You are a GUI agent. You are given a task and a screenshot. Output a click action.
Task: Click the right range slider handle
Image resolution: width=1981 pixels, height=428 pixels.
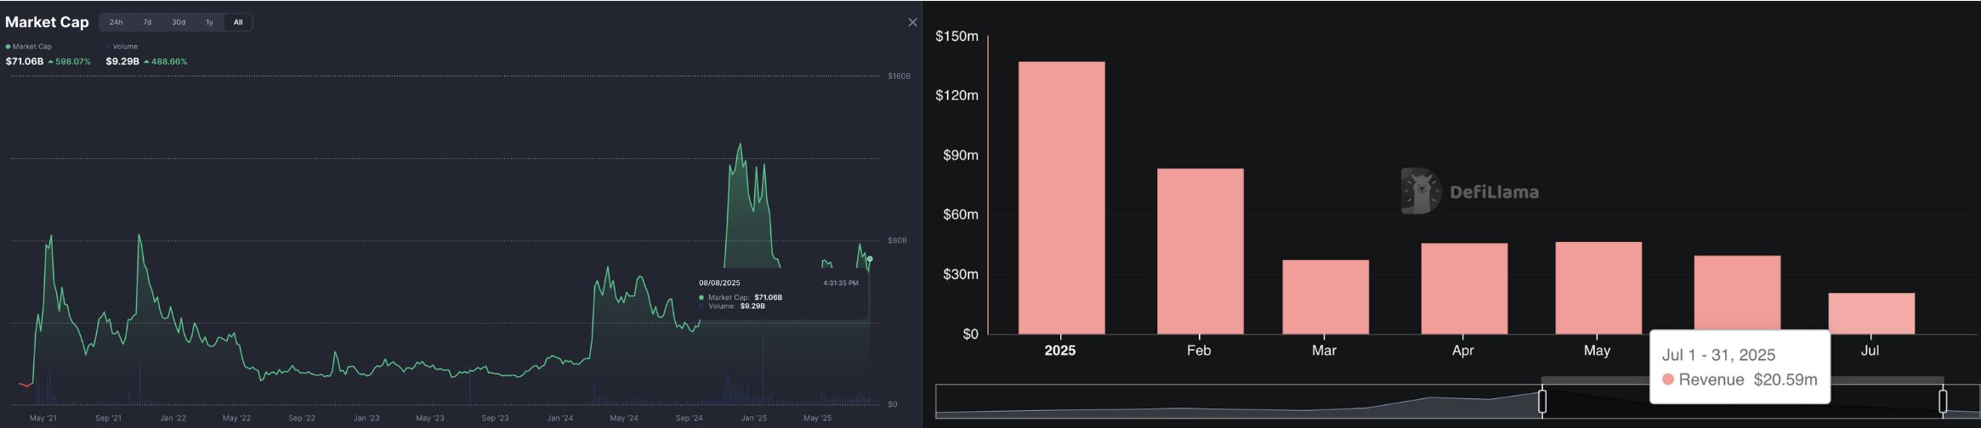[x=1943, y=401]
